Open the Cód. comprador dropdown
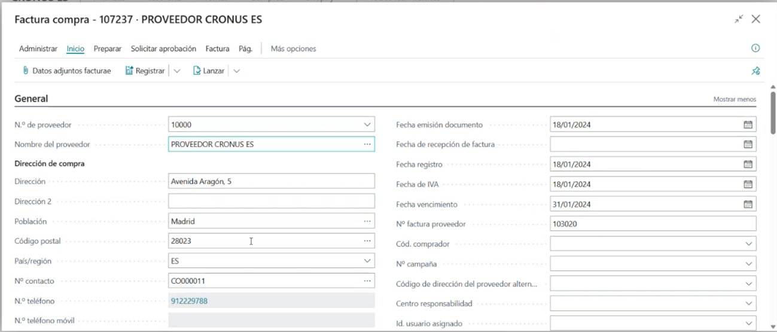Screen dimensions: 777x332 click(x=748, y=244)
